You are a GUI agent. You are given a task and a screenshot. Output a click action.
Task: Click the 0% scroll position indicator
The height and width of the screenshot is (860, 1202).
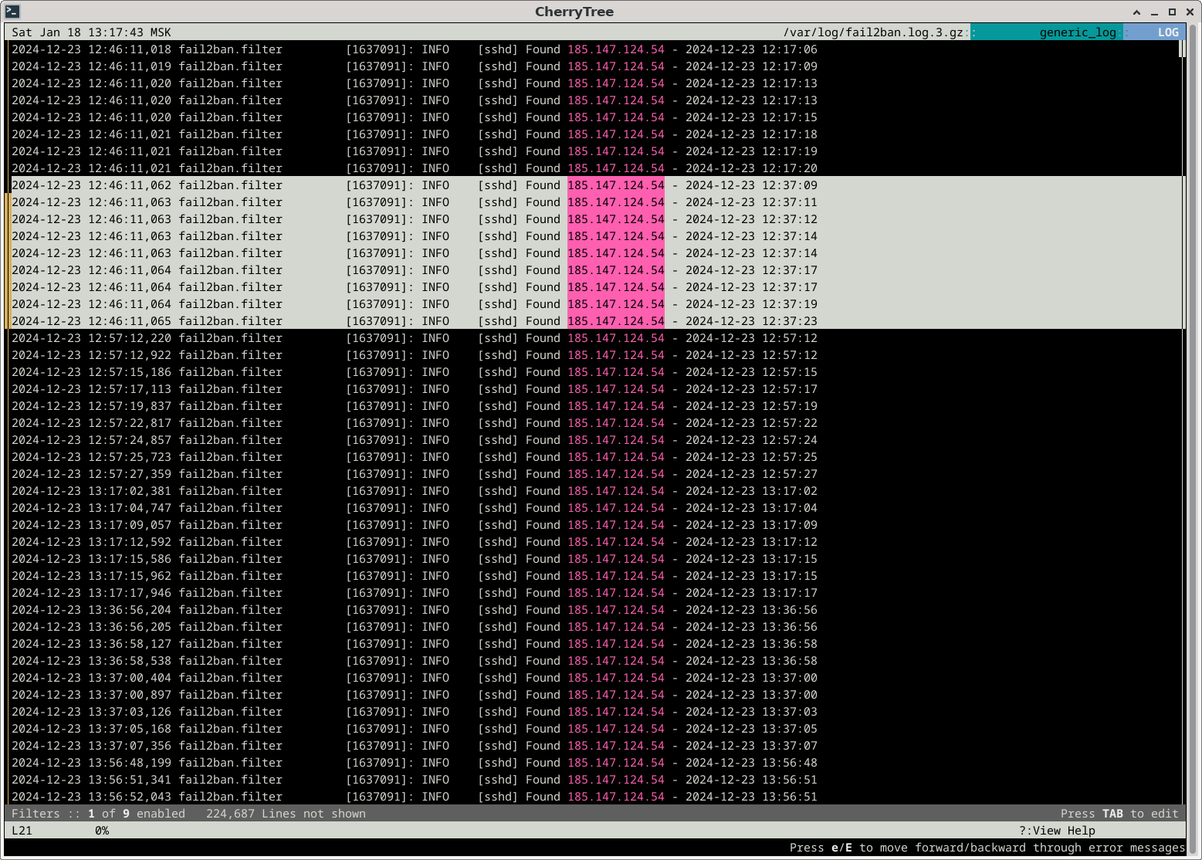click(x=102, y=831)
